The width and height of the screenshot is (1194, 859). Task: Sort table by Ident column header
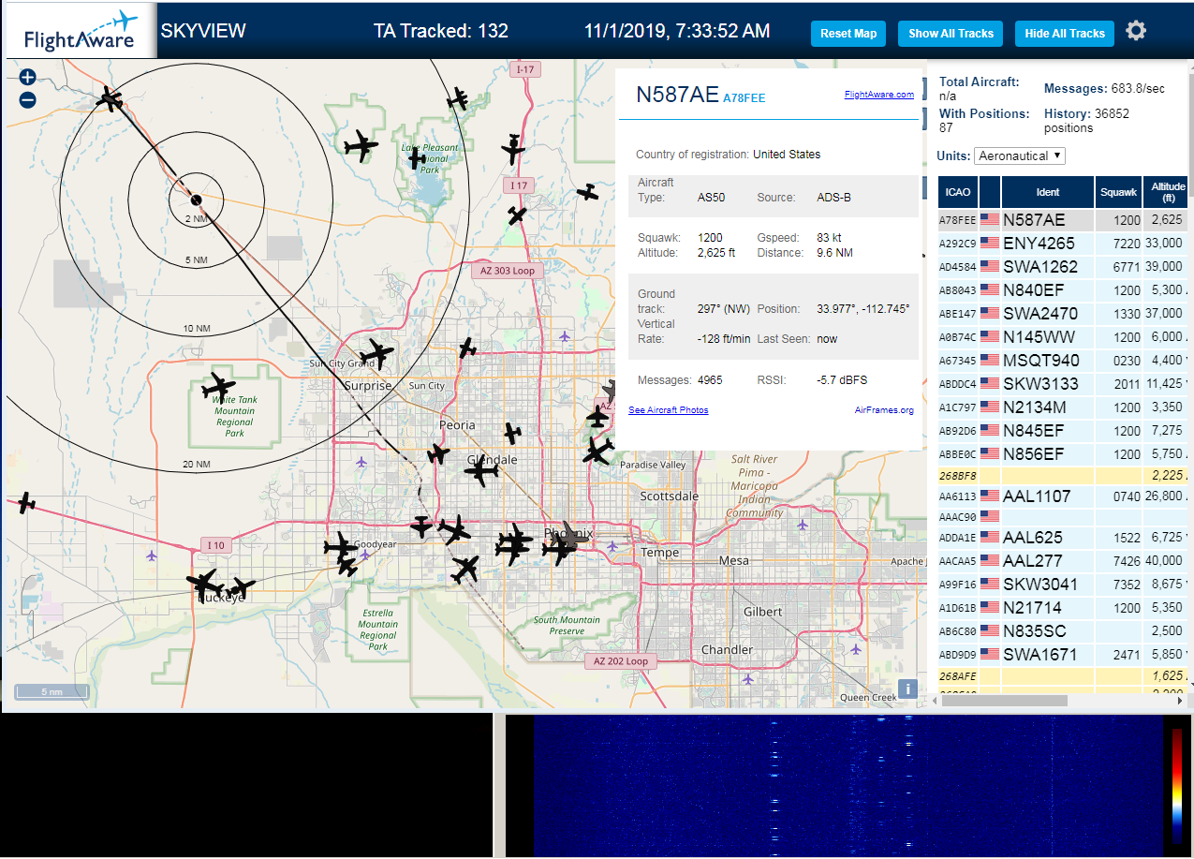click(x=1048, y=192)
